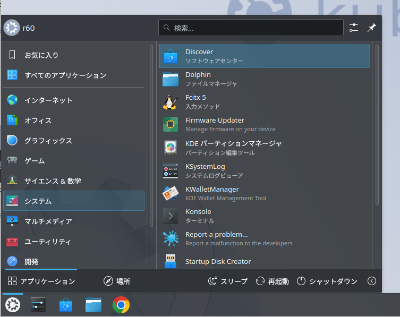This screenshot has width=400, height=317.
Task: Click the シャットダウン button
Action: (327, 281)
